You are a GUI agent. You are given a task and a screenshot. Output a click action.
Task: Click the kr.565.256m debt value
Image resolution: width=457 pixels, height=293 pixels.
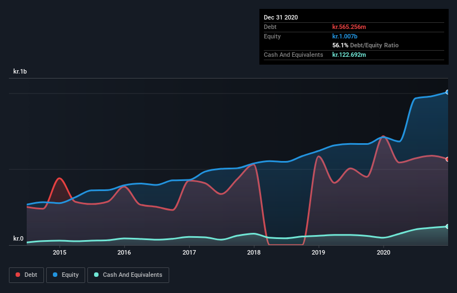click(x=349, y=27)
